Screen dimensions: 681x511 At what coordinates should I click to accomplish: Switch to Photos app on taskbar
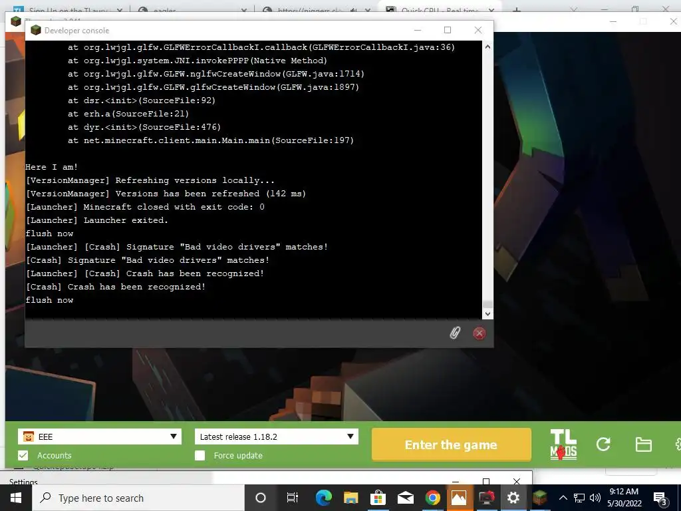pos(459,498)
